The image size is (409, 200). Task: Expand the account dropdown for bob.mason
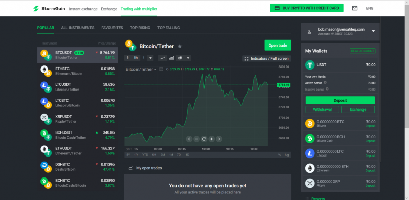click(373, 31)
